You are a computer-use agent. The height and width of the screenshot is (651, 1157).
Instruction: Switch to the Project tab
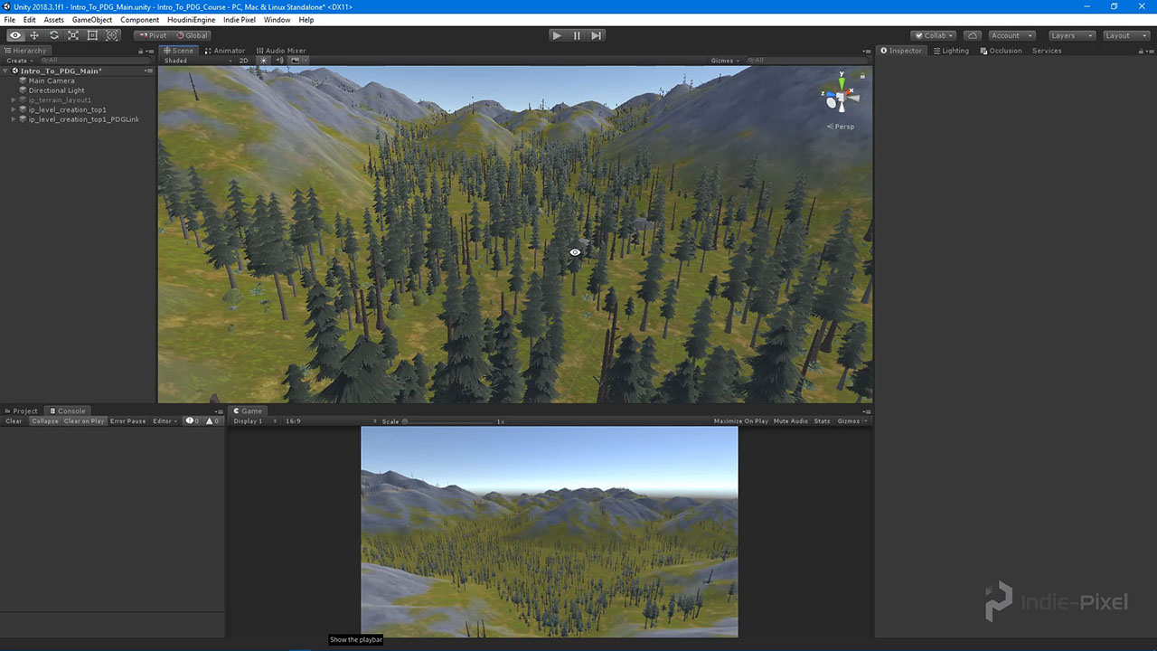click(21, 410)
